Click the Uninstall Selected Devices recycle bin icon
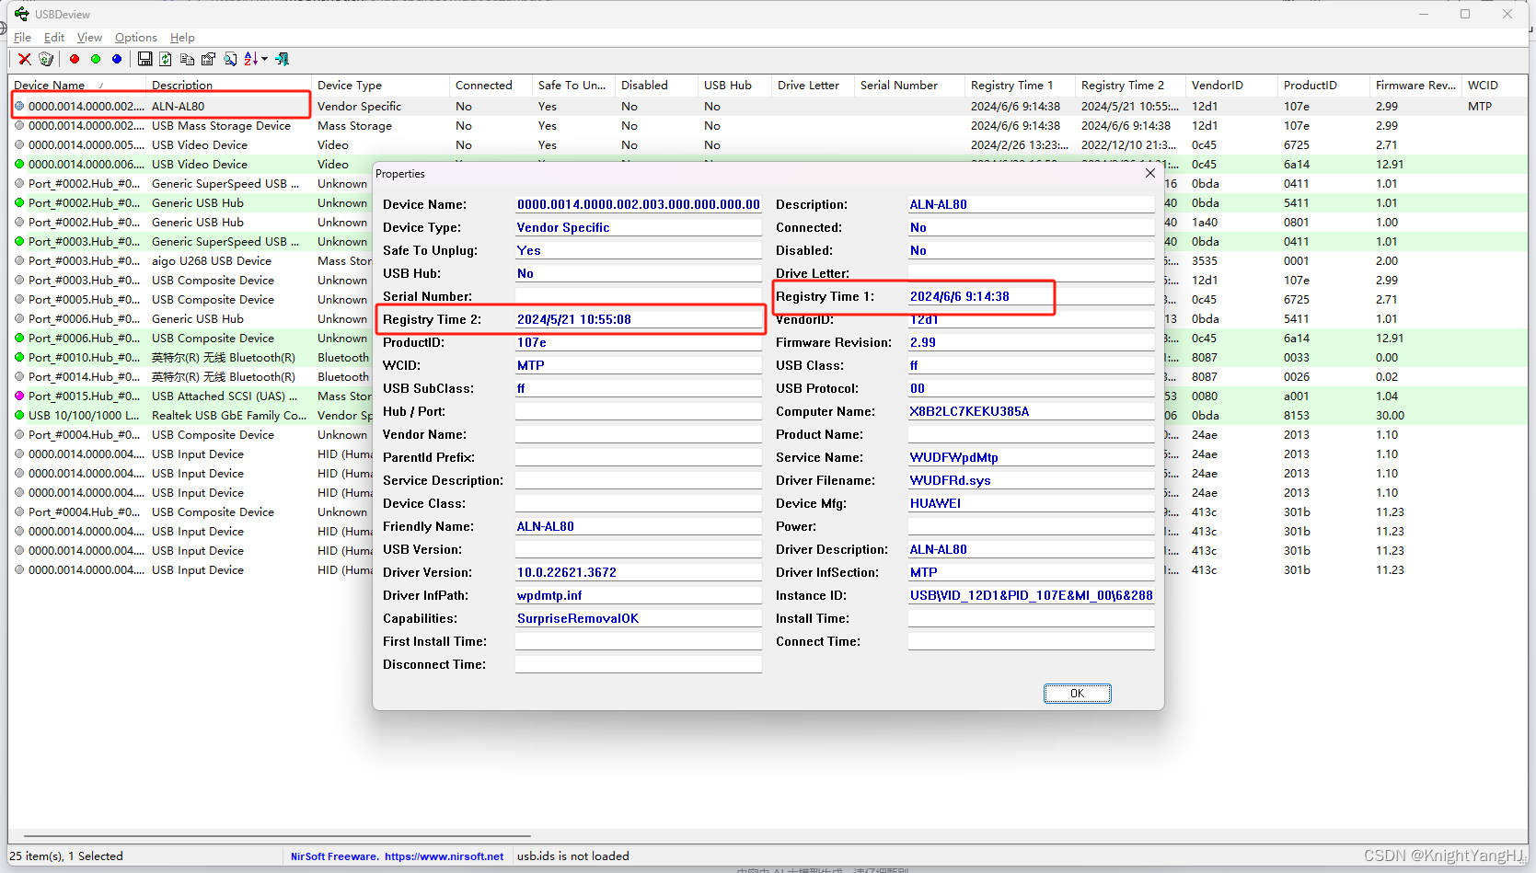Image resolution: width=1536 pixels, height=873 pixels. coord(46,59)
